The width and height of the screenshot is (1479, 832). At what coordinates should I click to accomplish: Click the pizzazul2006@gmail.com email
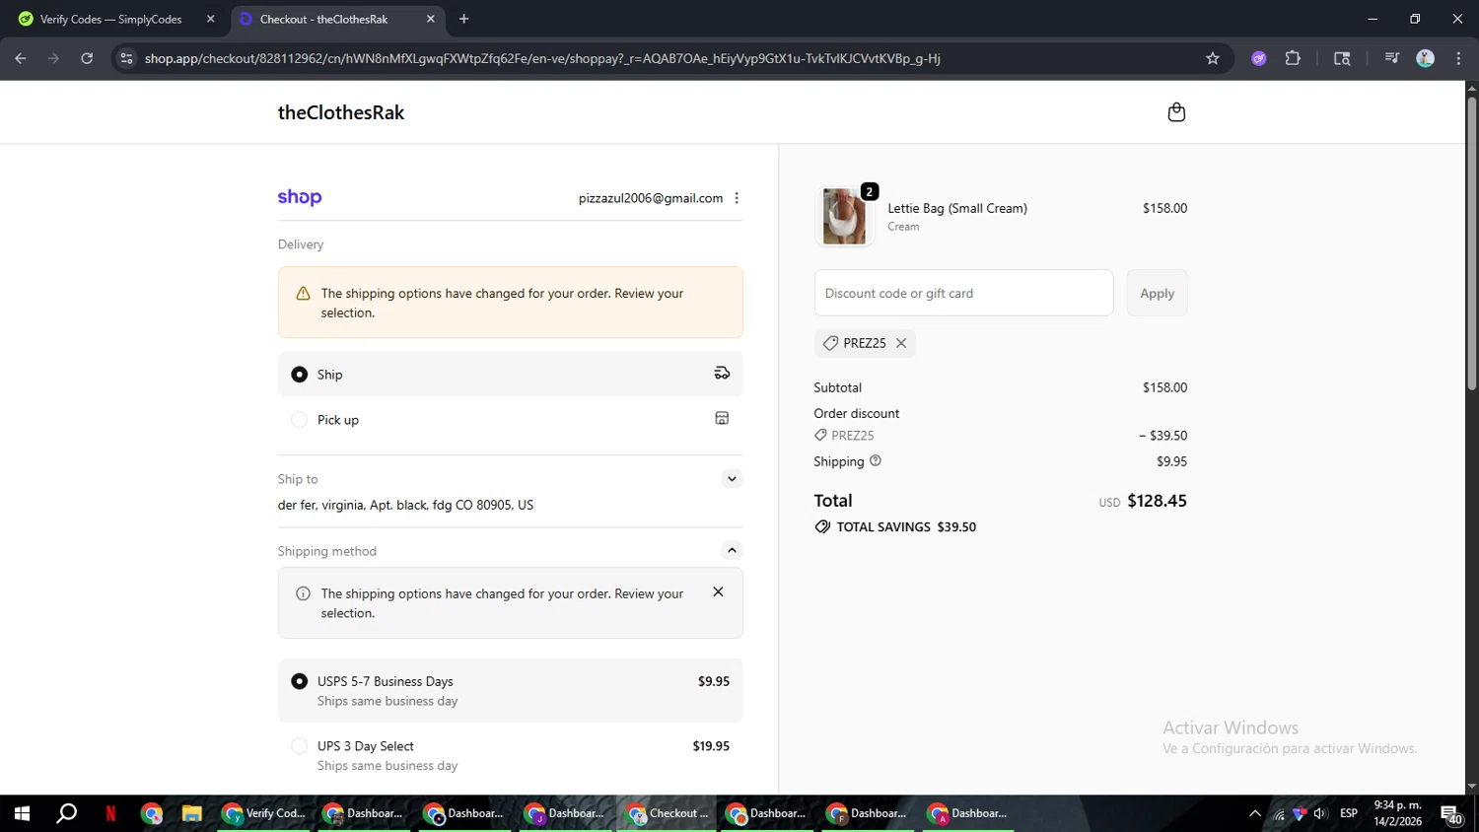[x=651, y=198]
